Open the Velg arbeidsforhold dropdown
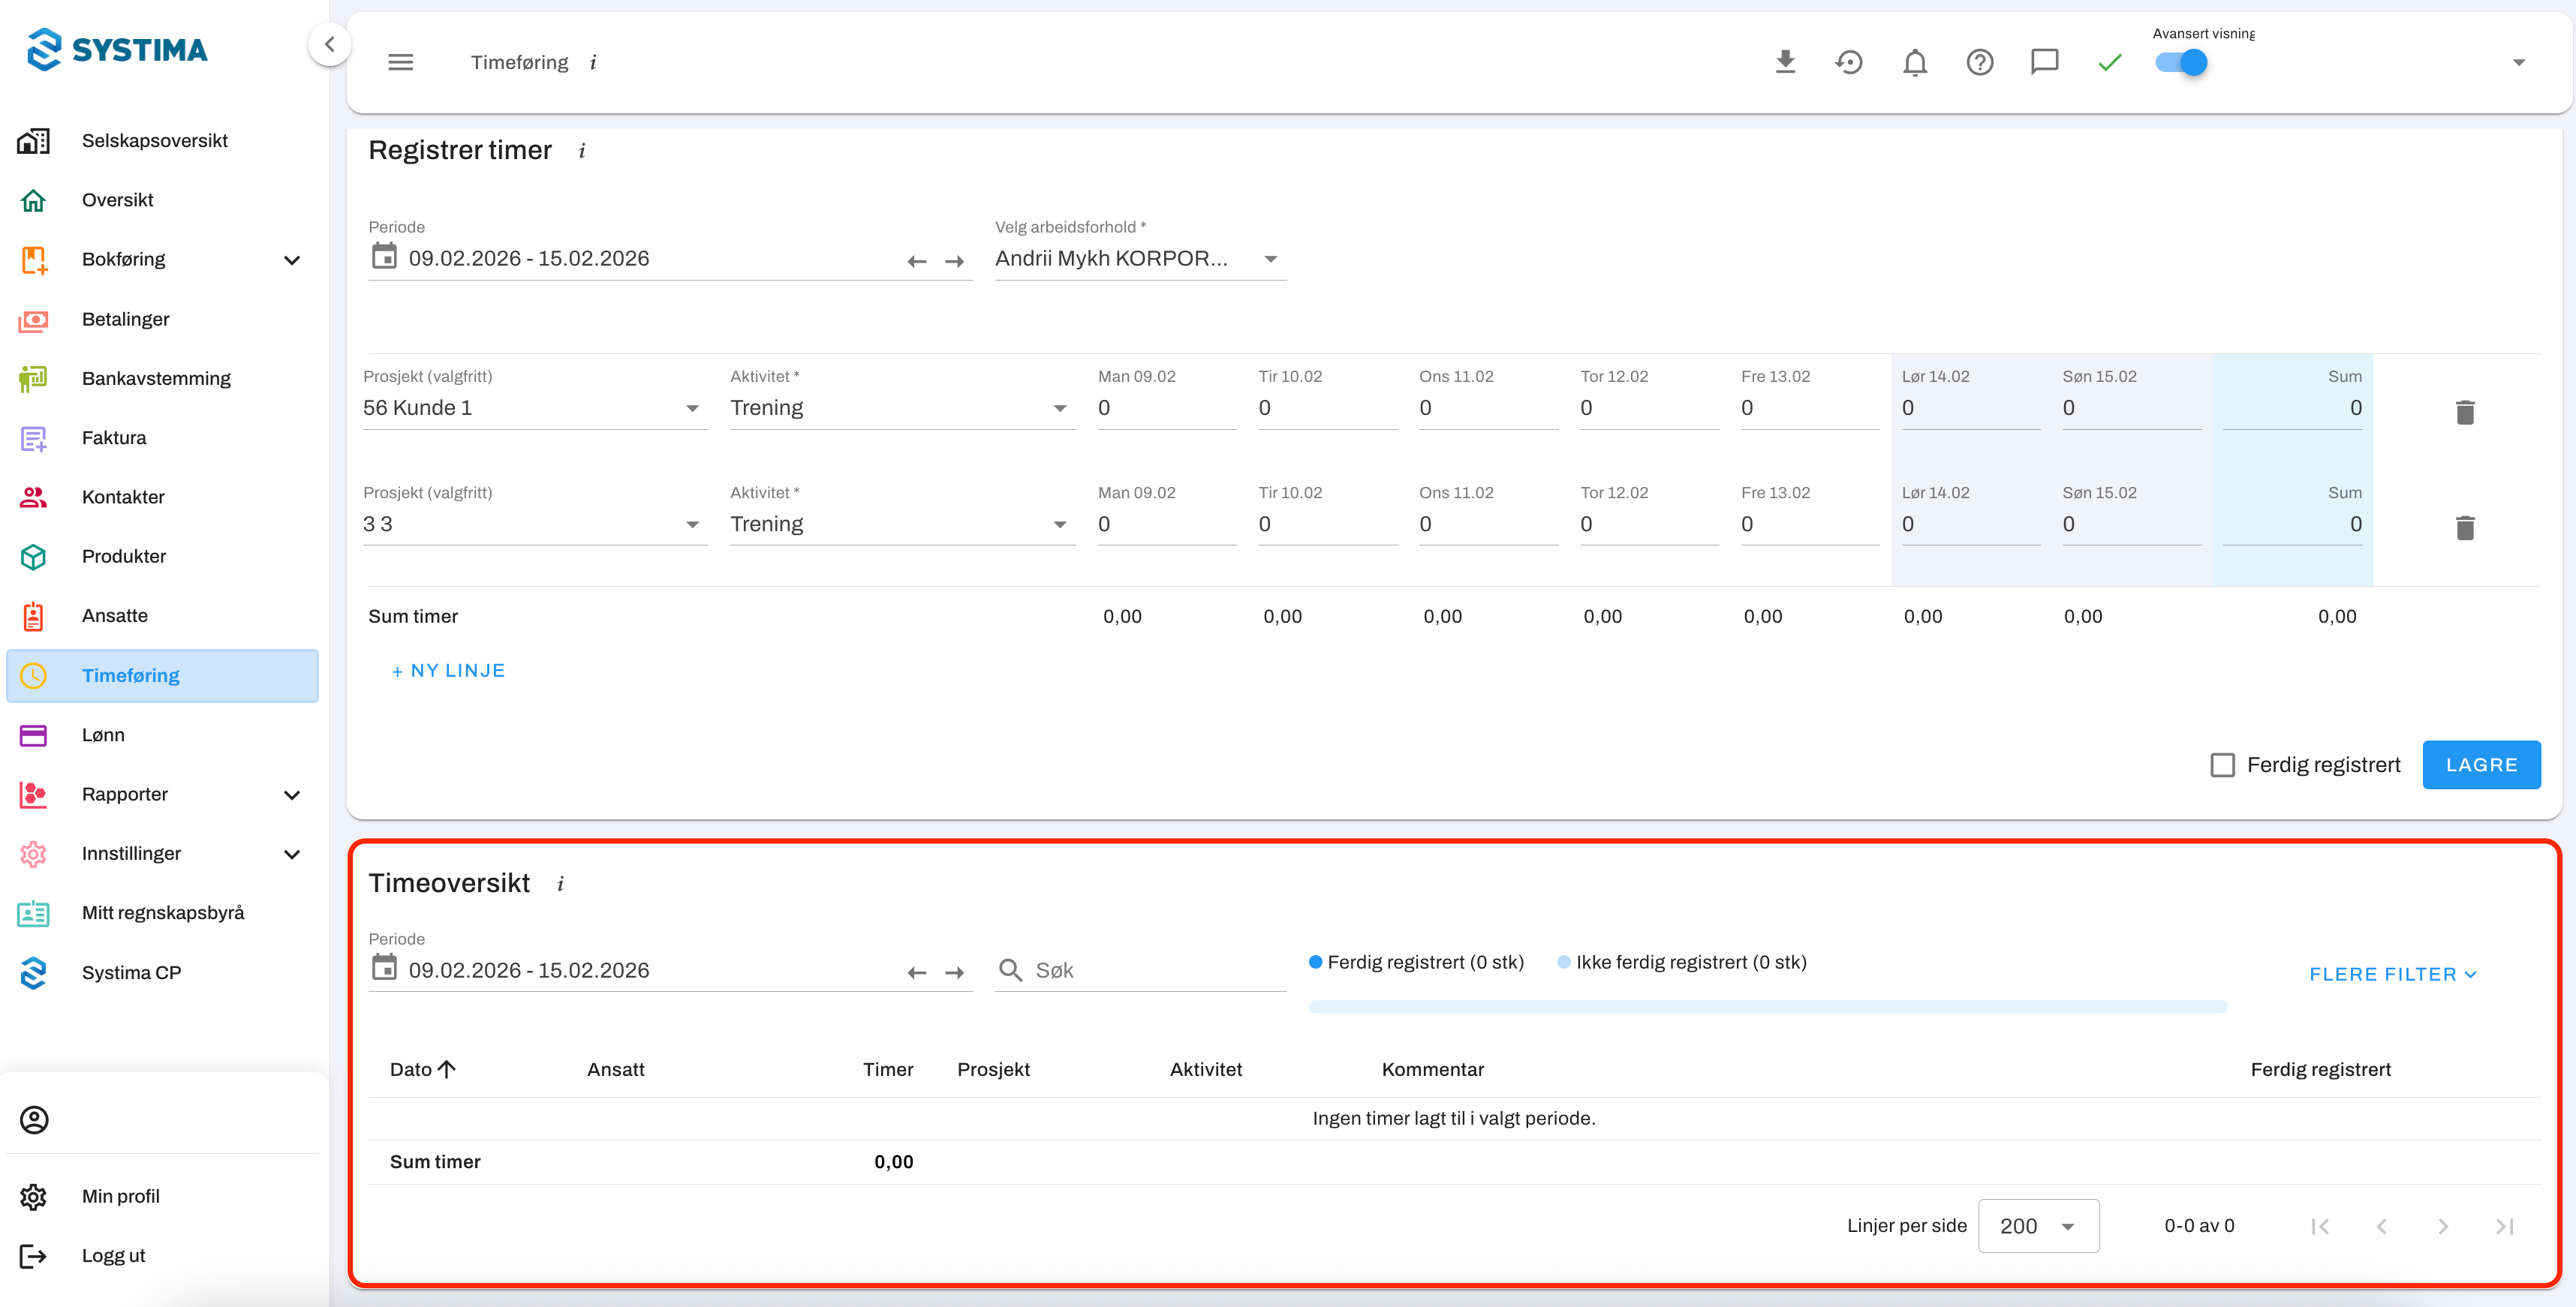 click(1139, 259)
